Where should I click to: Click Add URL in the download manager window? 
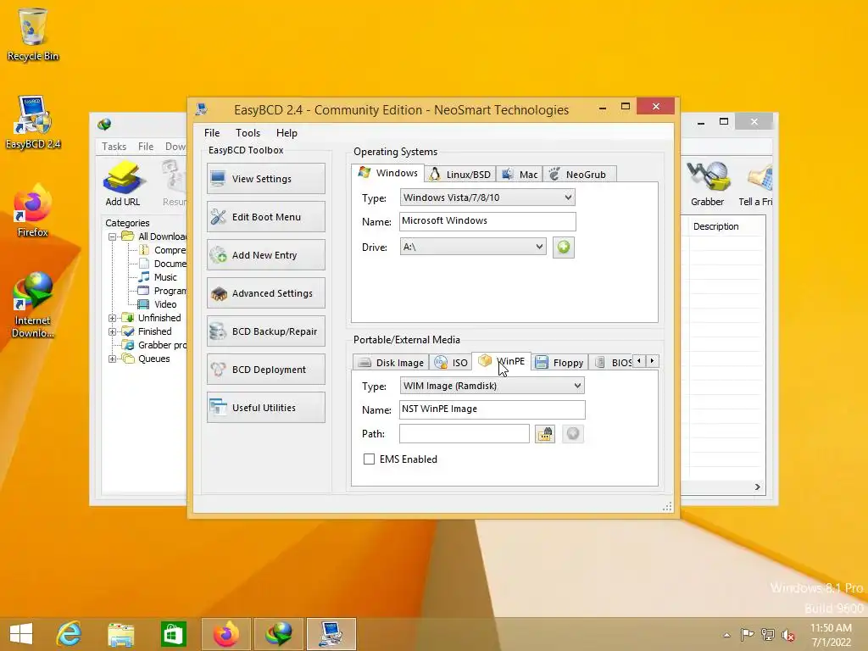(122, 183)
